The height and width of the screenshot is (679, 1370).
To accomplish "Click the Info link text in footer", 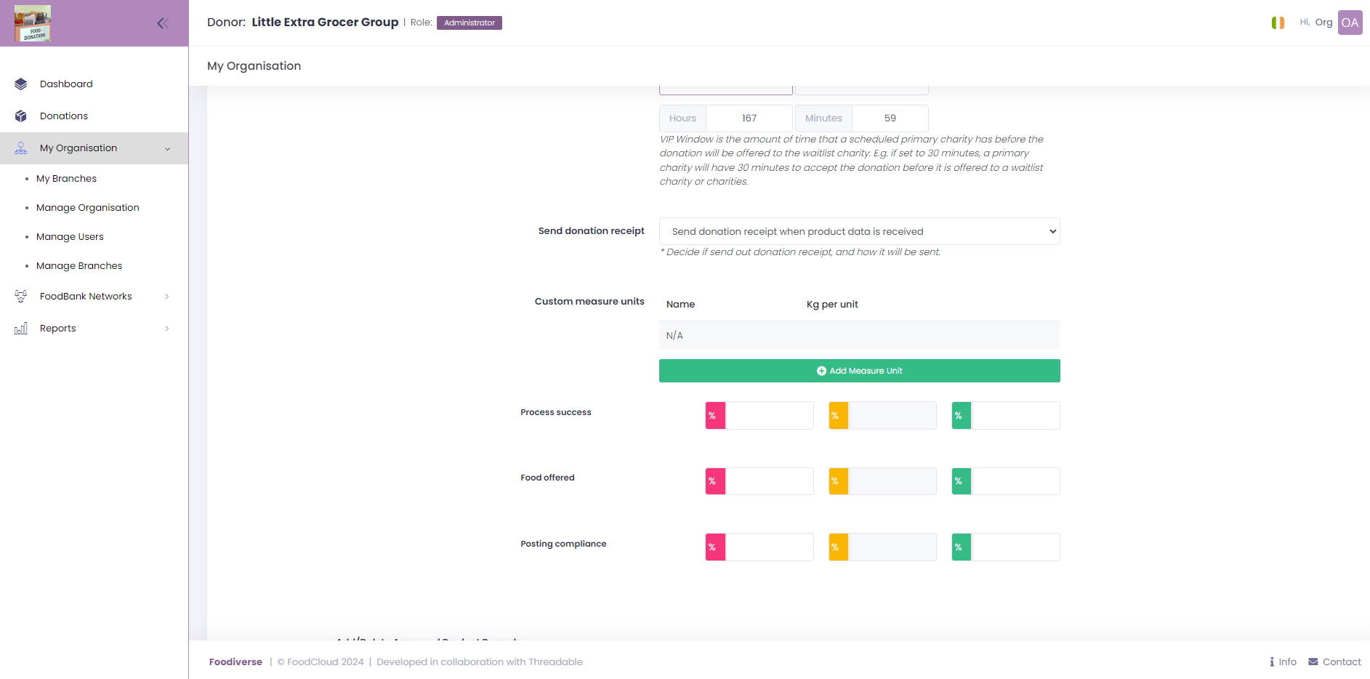I will click(x=1287, y=662).
